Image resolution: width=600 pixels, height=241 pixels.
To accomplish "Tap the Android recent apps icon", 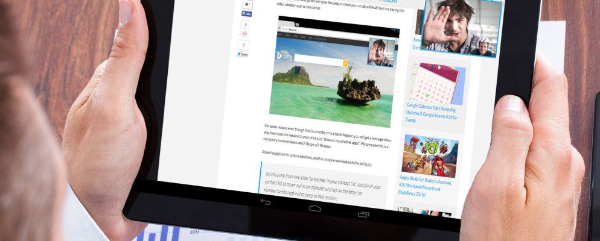I will 363,214.
